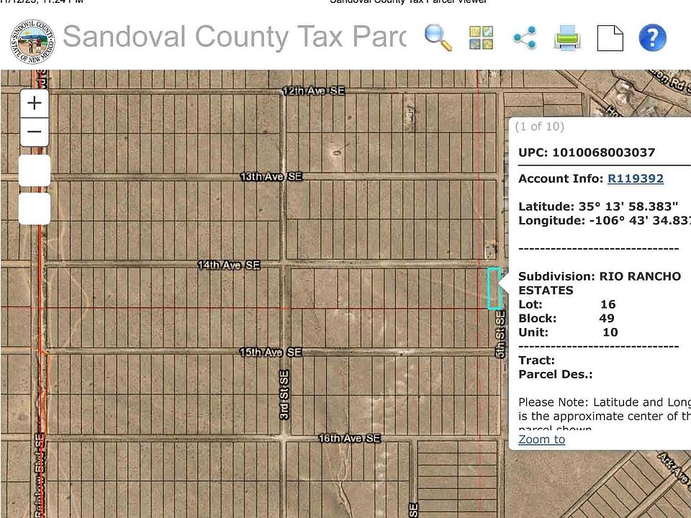Click the 15th Ave SE street label
The width and height of the screenshot is (691, 518).
271,352
